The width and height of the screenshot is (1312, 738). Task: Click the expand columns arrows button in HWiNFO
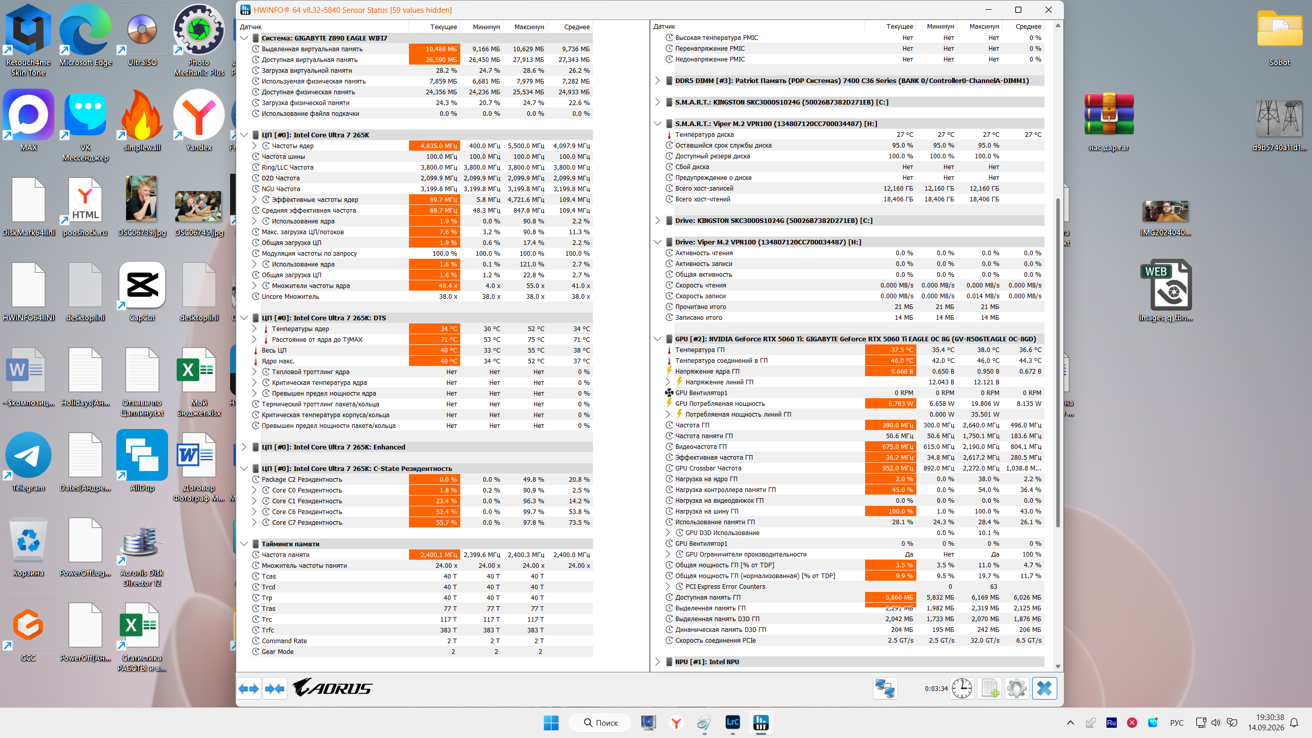coord(249,689)
